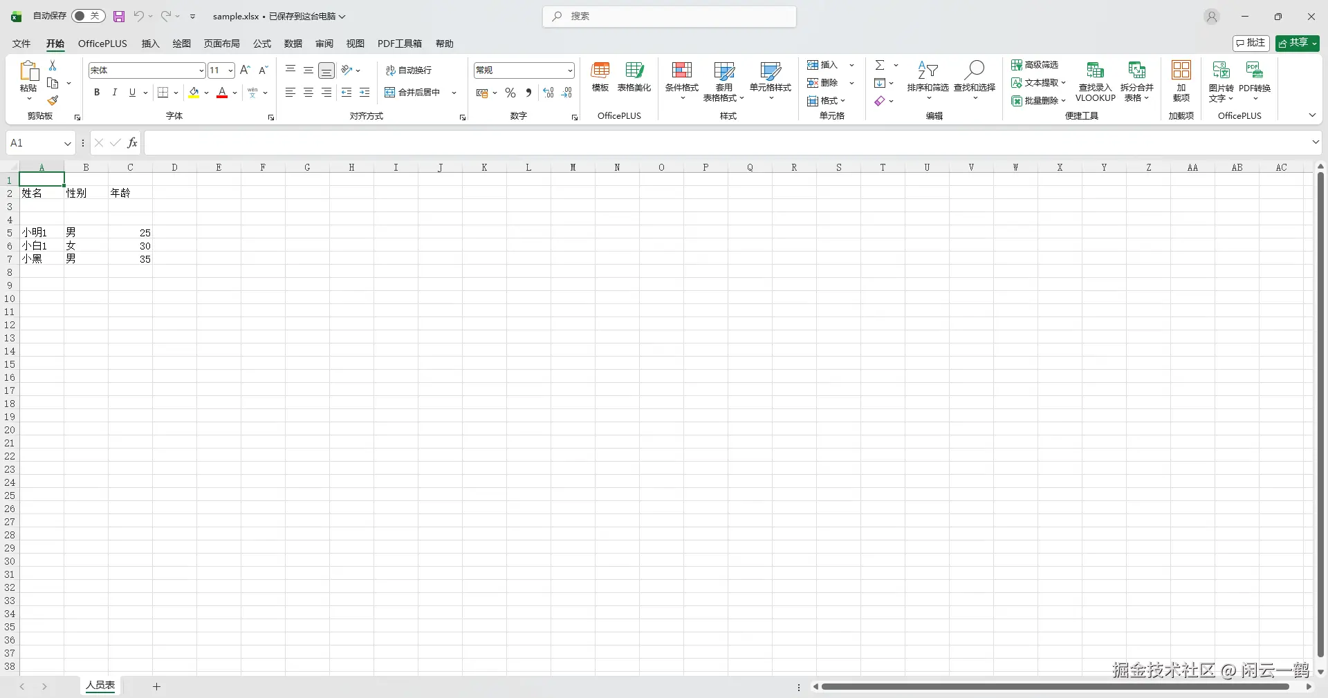Open the 文件 File menu
This screenshot has width=1328, height=698.
click(21, 44)
